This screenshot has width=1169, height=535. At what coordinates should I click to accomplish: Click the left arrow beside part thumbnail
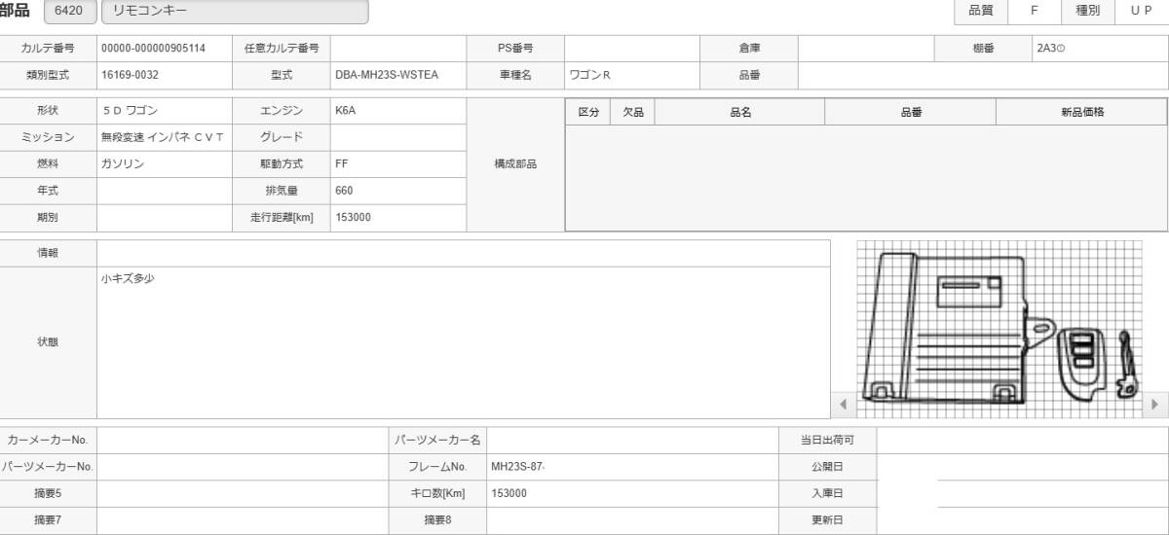[844, 404]
